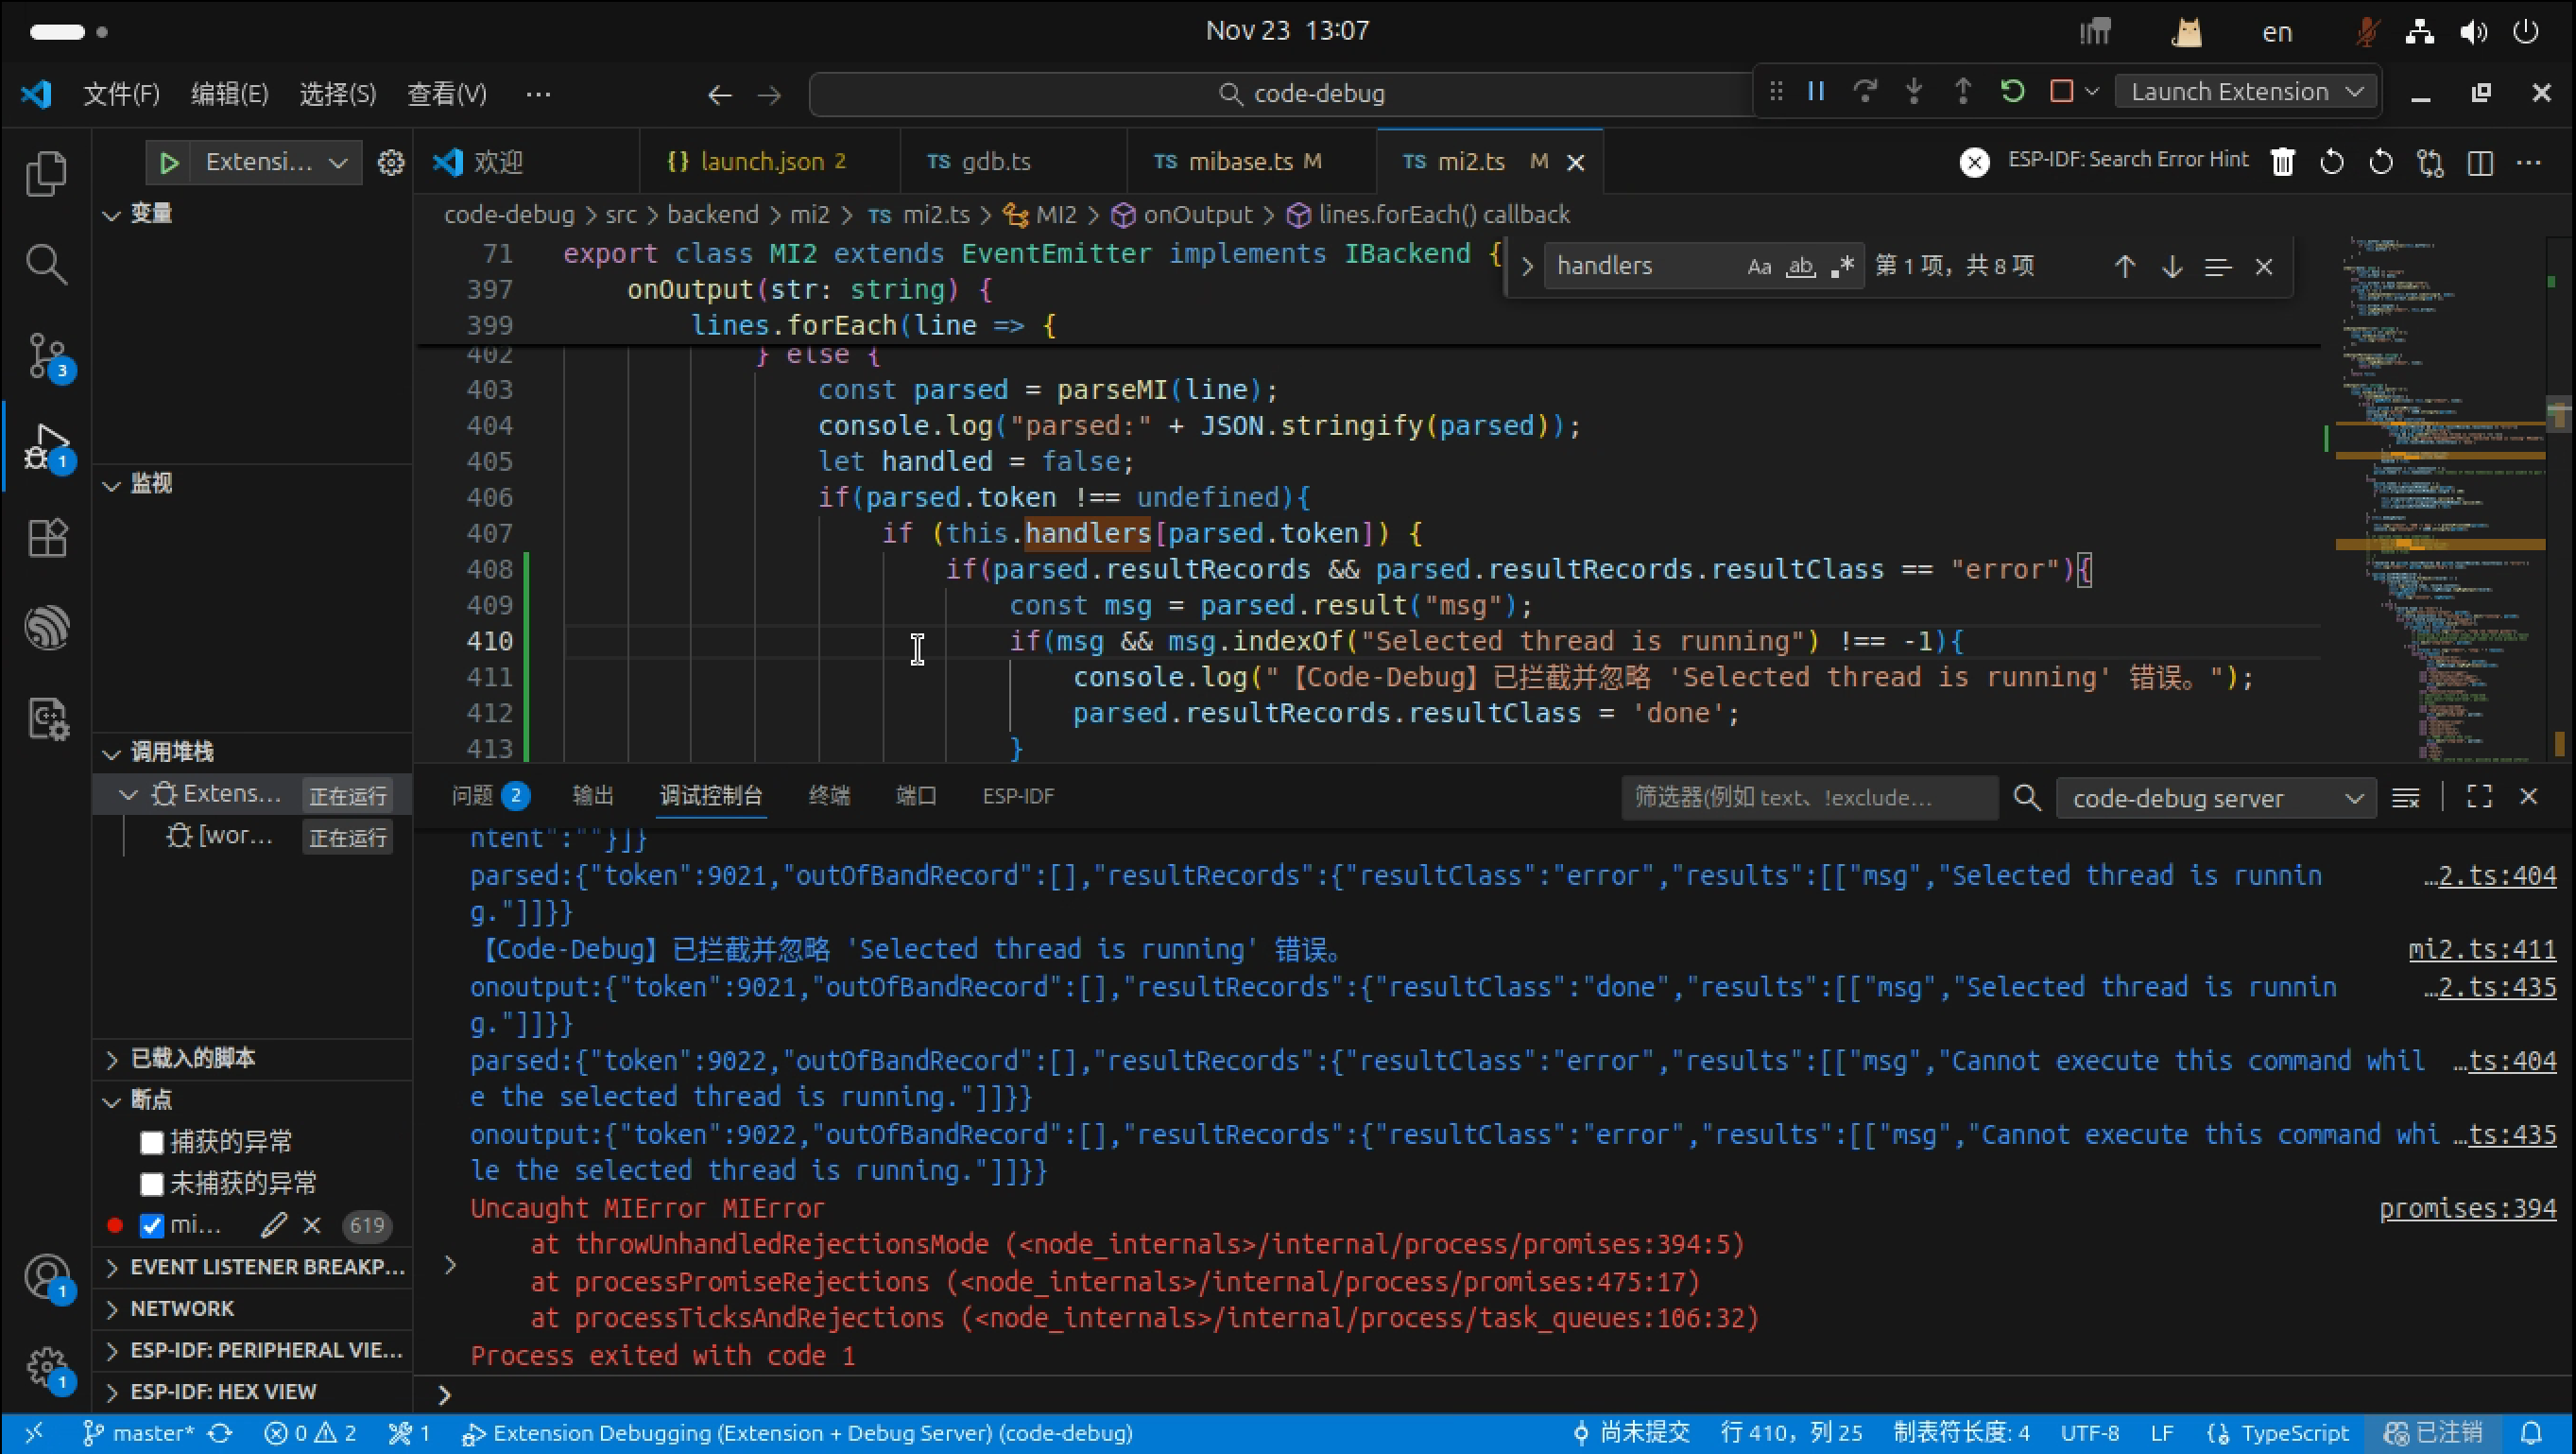This screenshot has width=2576, height=1454.
Task: Open the ESP-IDF explorer in the activity bar
Action: tap(46, 629)
